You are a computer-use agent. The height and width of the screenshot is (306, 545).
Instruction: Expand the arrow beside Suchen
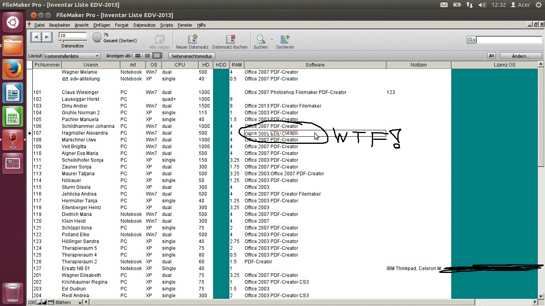tap(272, 39)
